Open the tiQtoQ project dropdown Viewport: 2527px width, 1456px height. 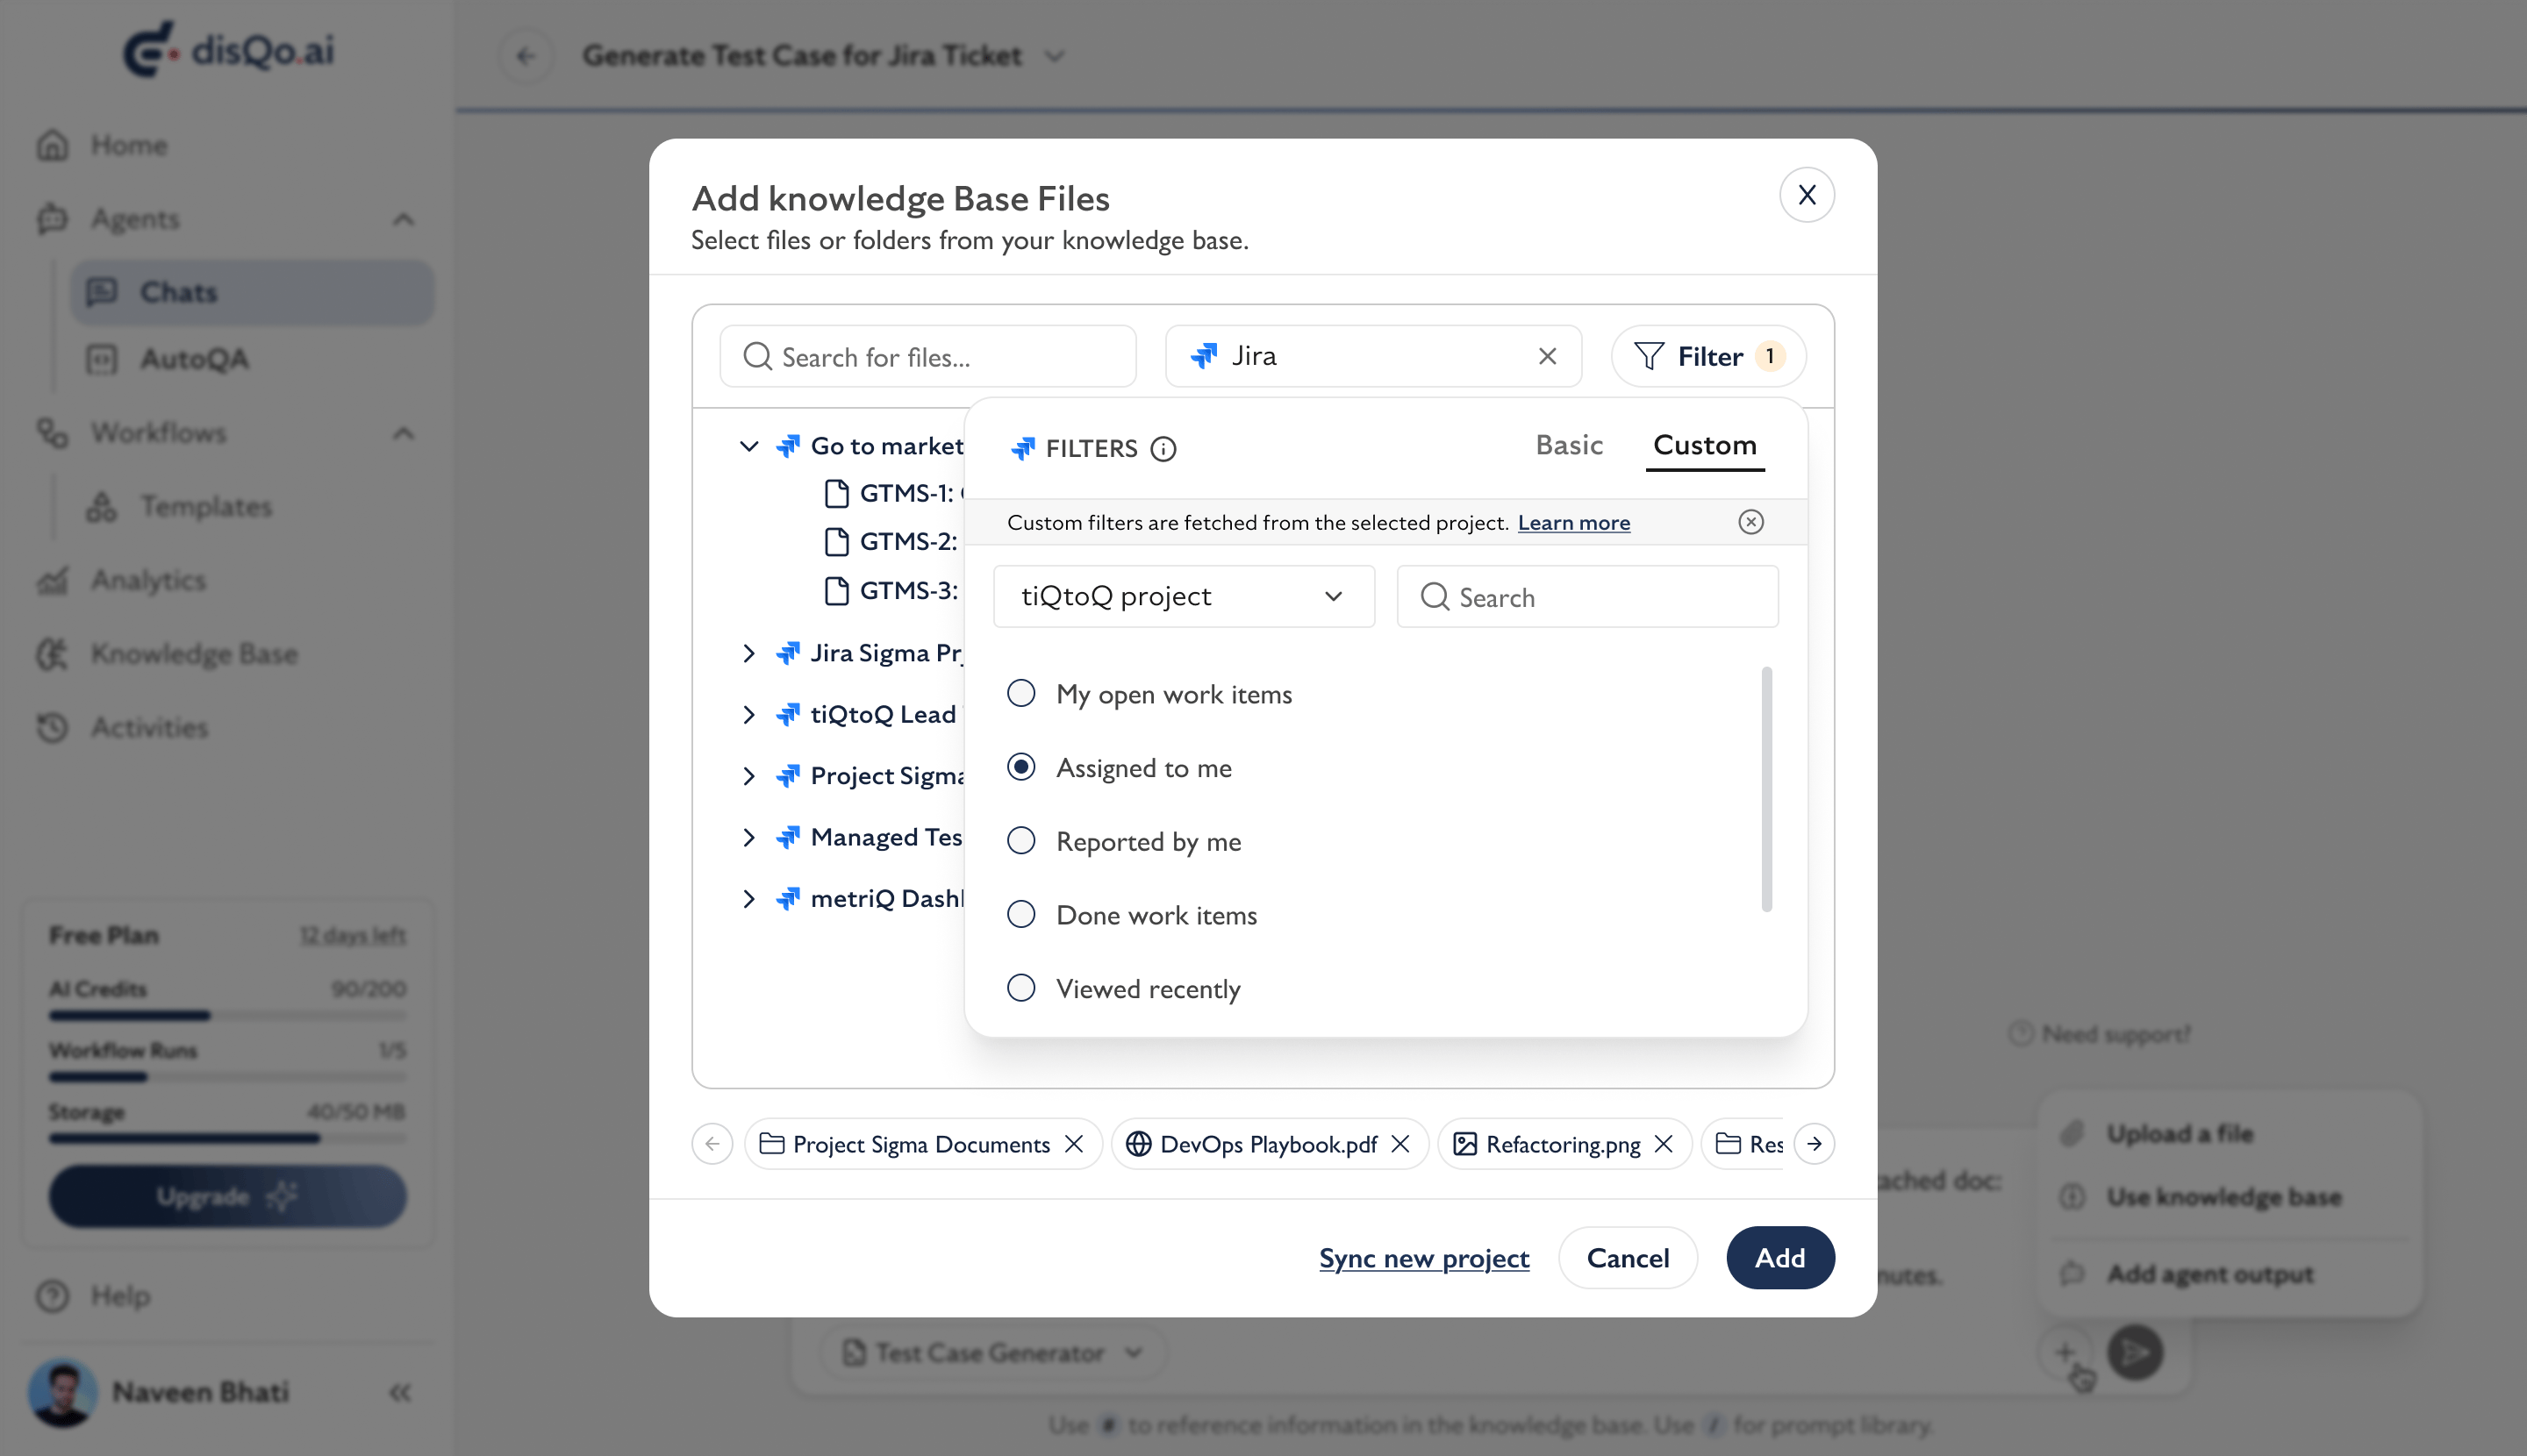coord(1184,597)
